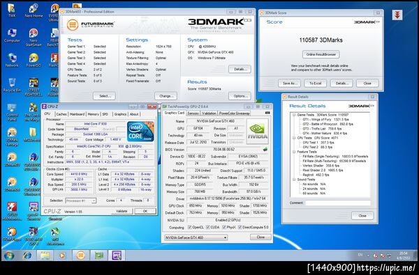
Task: Launch Nero StartSmart from the desktop
Action: pyautogui.click(x=34, y=38)
